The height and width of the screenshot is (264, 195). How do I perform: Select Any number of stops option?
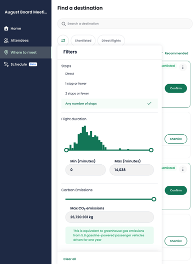pyautogui.click(x=109, y=103)
